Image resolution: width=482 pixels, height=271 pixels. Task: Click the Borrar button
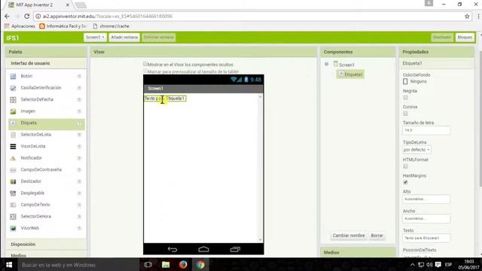coord(377,236)
